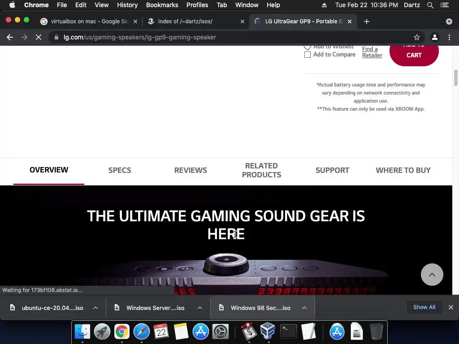Close the LG UltraGear GP9 tab
Image resolution: width=459 pixels, height=344 pixels.
tap(350, 21)
